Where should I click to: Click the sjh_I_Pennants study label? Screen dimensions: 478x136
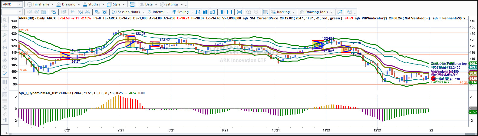coord(450,18)
